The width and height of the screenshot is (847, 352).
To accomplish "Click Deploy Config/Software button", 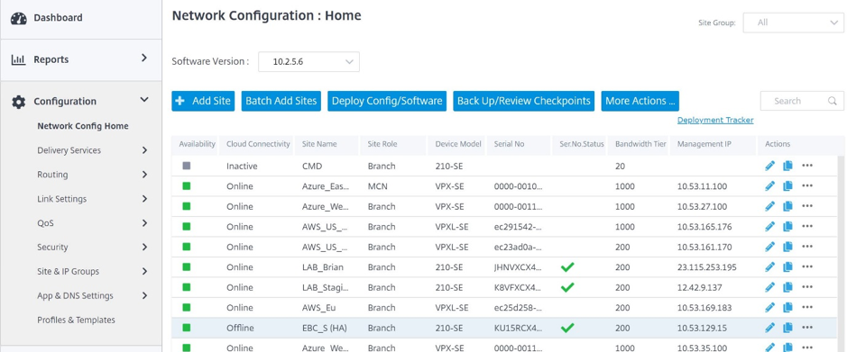I will (x=387, y=101).
